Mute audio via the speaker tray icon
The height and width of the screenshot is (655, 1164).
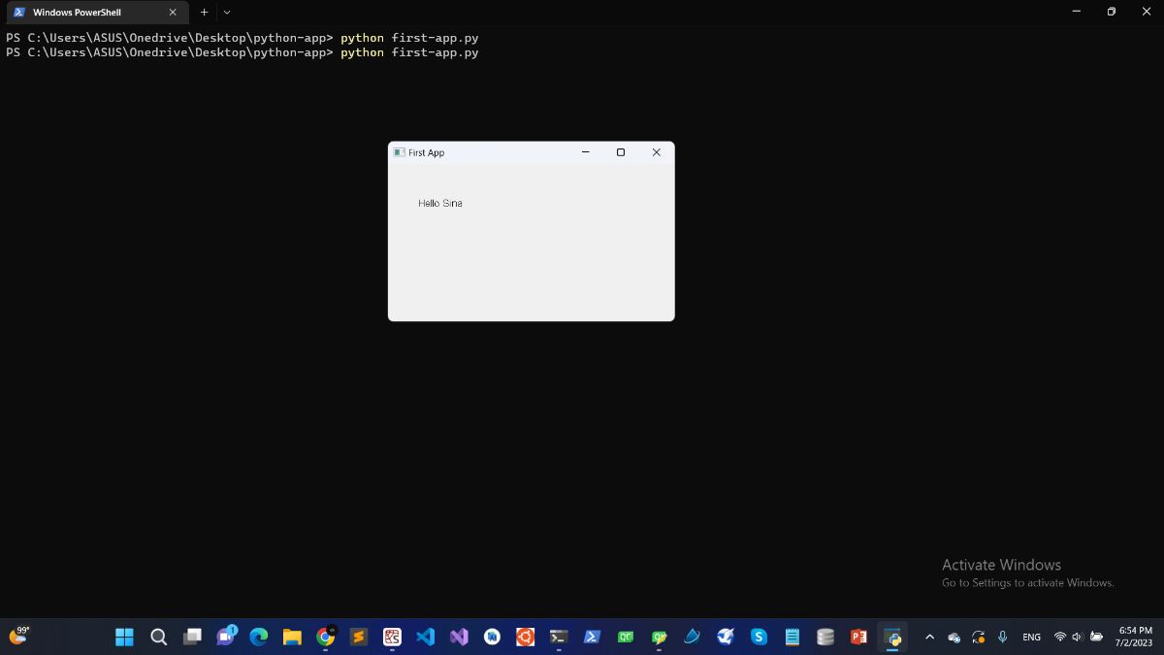point(1077,637)
